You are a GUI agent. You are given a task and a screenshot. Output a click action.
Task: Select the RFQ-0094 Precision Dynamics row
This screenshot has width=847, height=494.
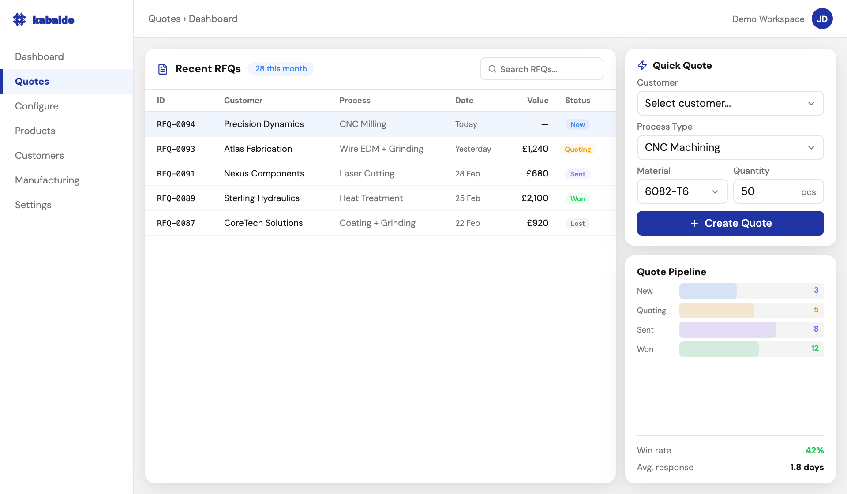click(x=379, y=124)
